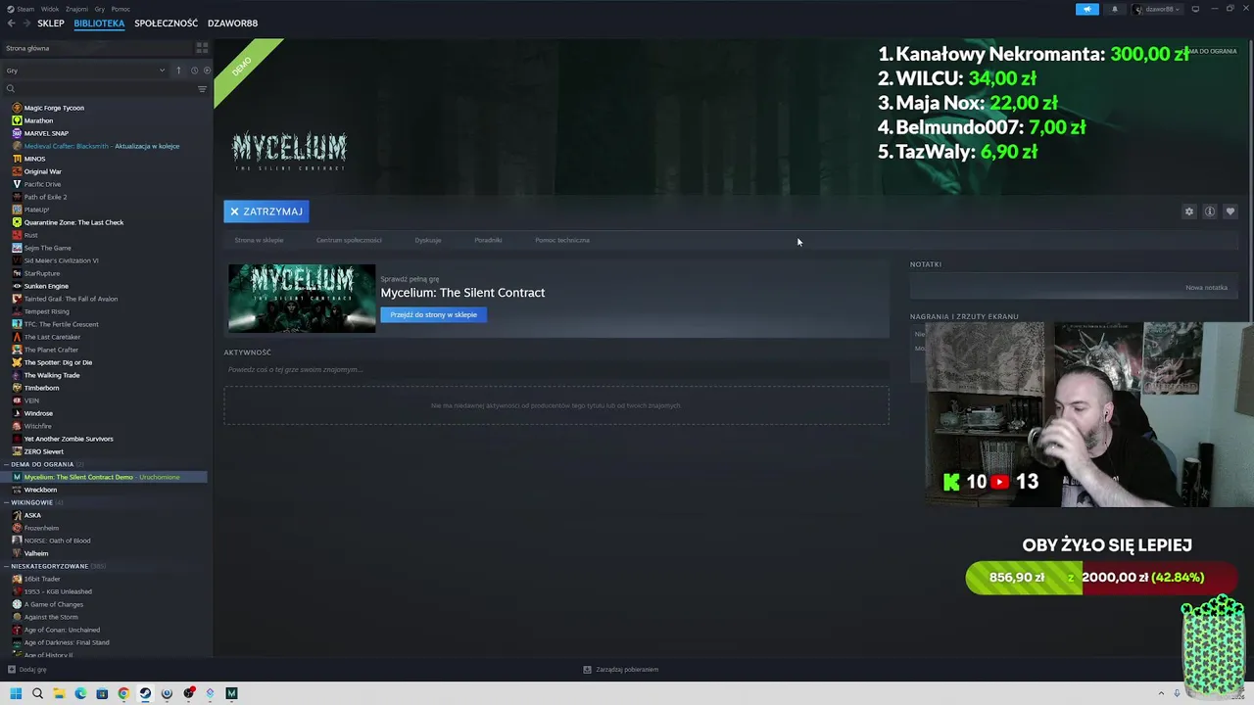Select Sid Meier's Civilization VI
Image resolution: width=1254 pixels, height=705 pixels.
tap(61, 260)
